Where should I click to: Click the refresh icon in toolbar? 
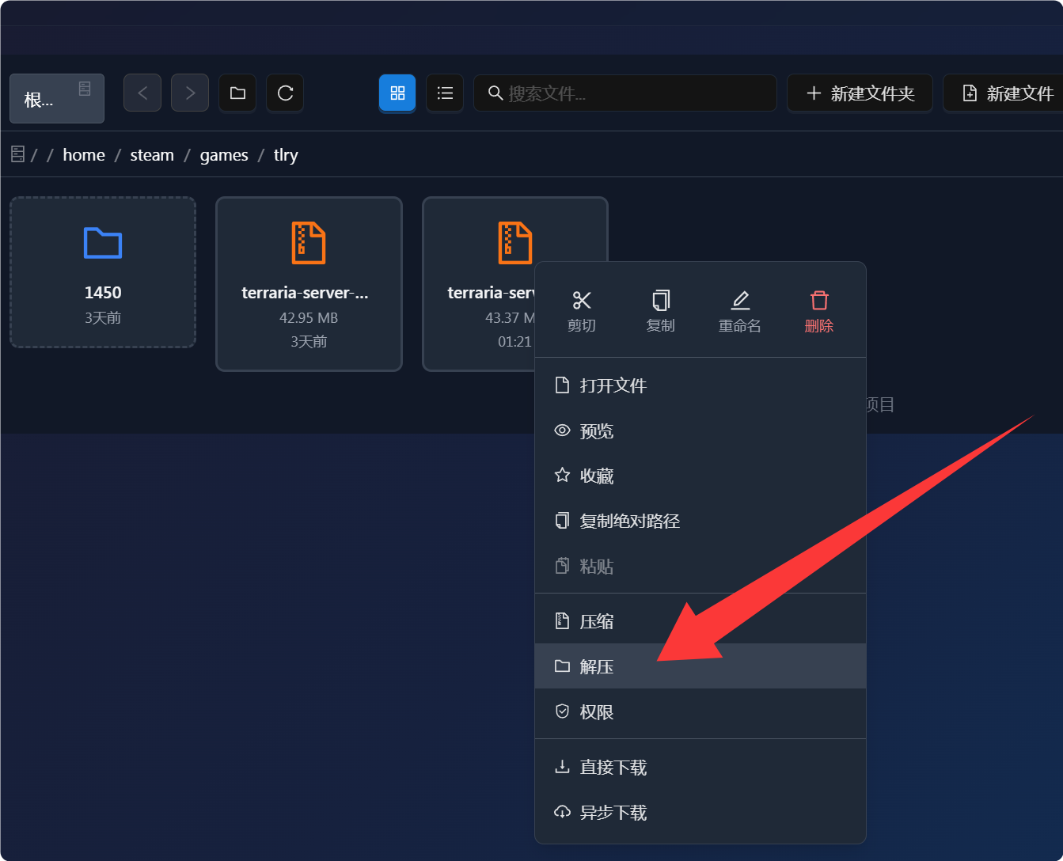tap(285, 93)
